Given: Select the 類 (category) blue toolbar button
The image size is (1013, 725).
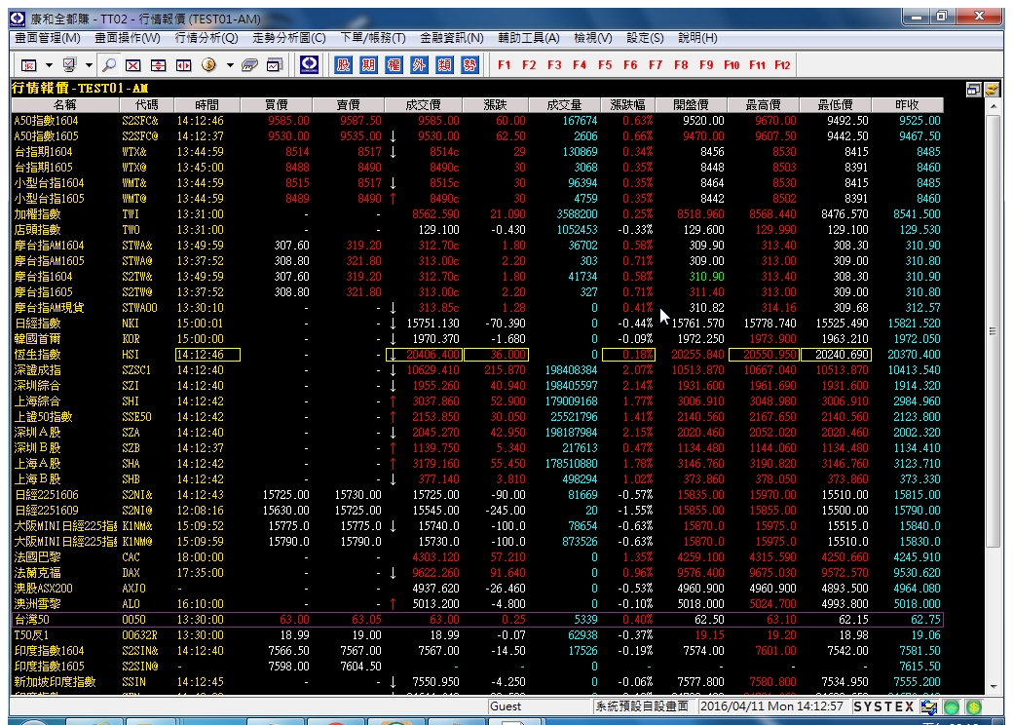Looking at the screenshot, I should coord(444,64).
